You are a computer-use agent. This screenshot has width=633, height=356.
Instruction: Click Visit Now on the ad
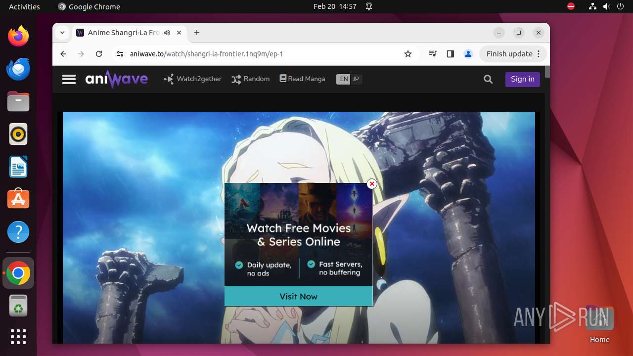(298, 296)
